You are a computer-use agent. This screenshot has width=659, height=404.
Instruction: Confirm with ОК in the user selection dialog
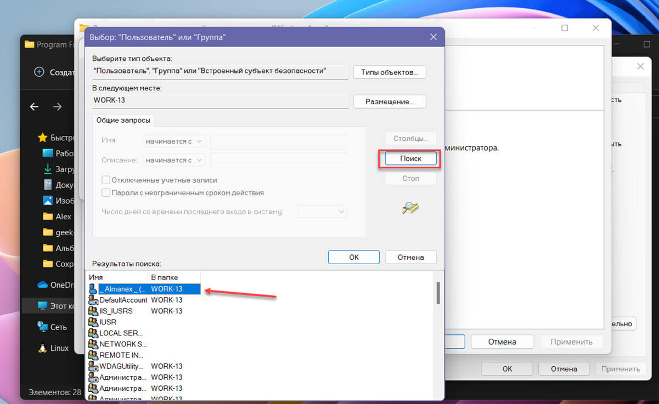click(354, 257)
